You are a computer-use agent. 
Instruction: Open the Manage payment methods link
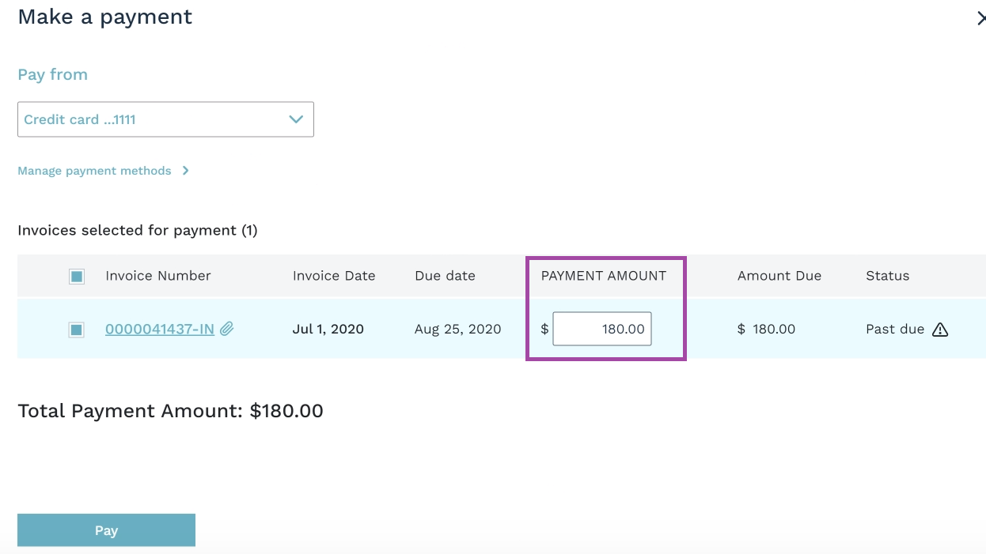tap(94, 171)
